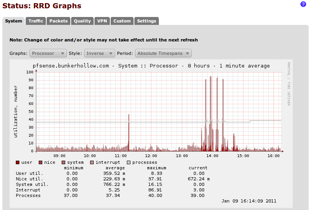Click the Jan 09 2011 graph timestamp
Image resolution: width=311 pixels, height=210 pixels.
pos(249,201)
